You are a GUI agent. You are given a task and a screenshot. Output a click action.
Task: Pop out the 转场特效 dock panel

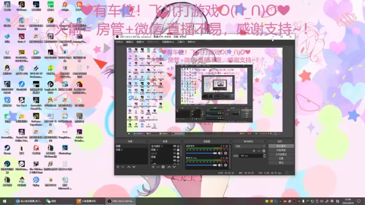tap(265, 141)
